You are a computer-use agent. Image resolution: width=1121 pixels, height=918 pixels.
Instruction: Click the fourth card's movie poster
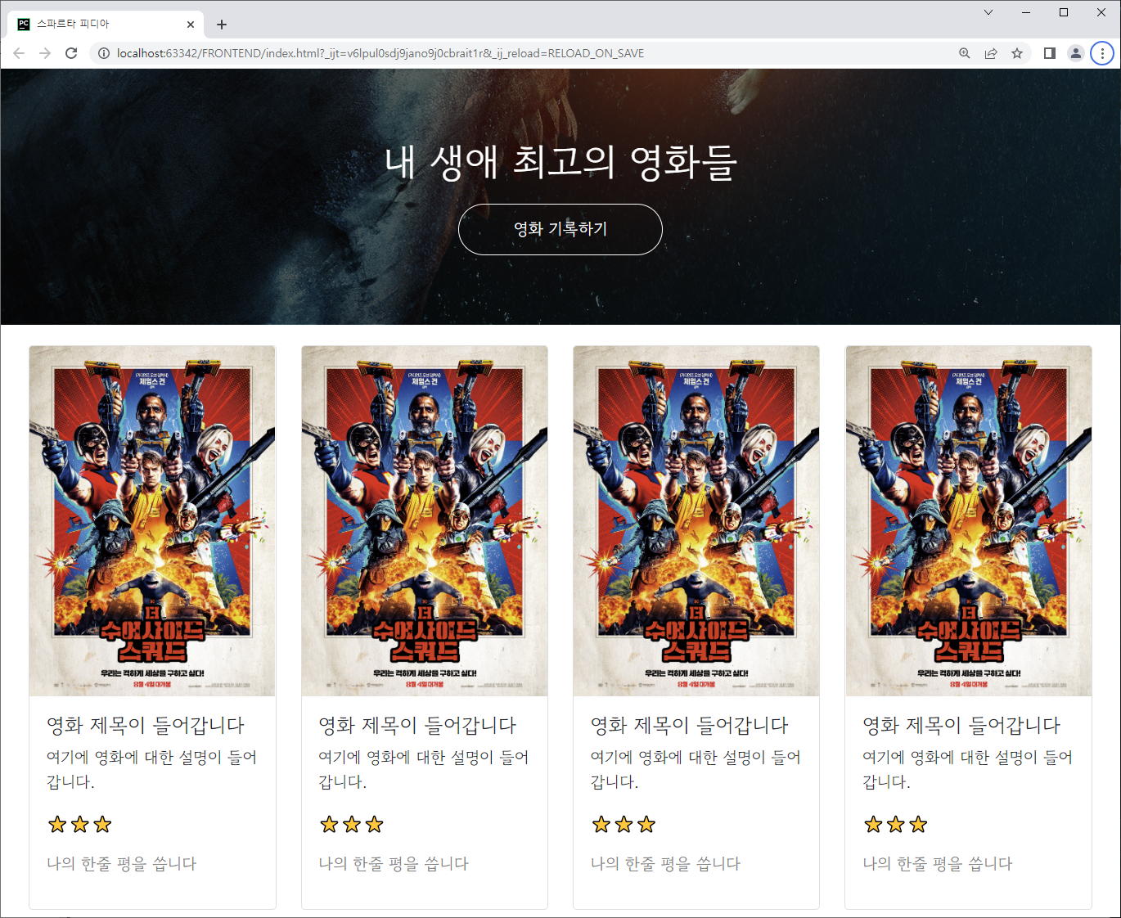coord(969,521)
